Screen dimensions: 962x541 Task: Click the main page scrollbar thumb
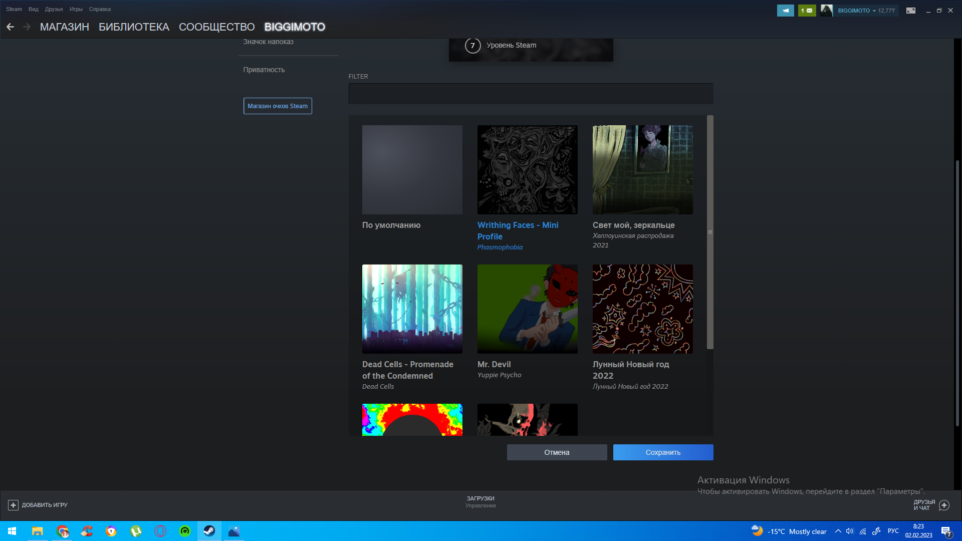(957, 293)
